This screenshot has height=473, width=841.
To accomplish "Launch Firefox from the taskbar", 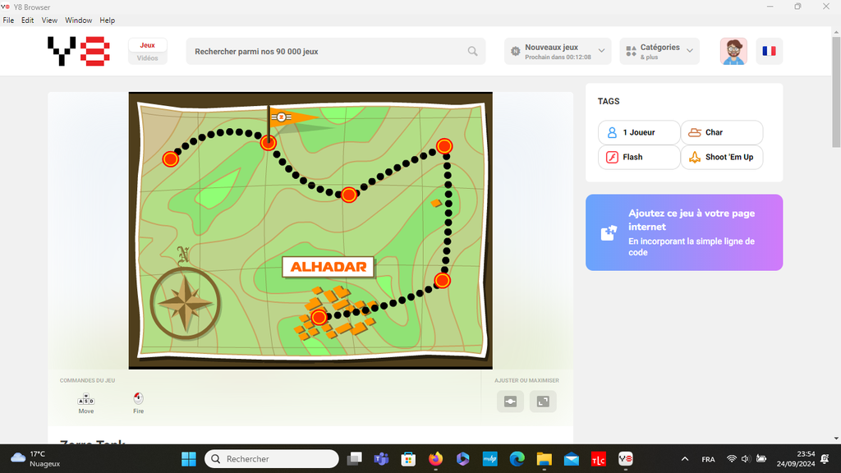I will coord(435,459).
